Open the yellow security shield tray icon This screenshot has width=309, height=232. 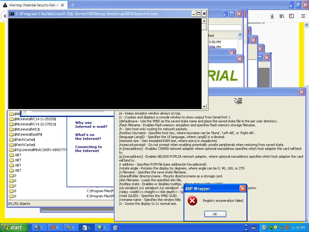[x=276, y=228]
